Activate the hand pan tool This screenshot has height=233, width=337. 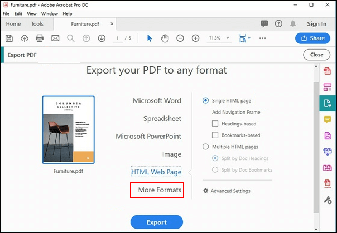(x=165, y=38)
